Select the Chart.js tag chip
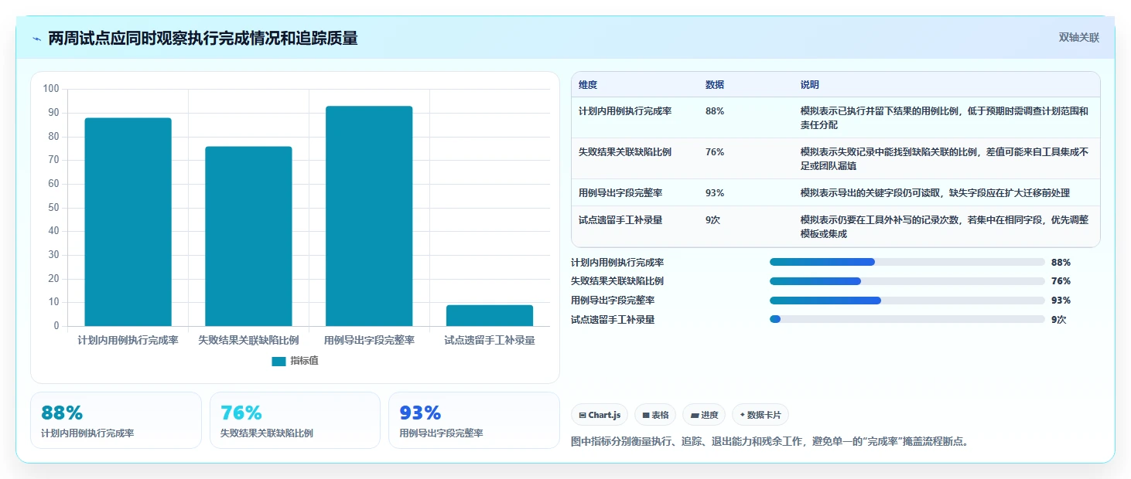This screenshot has height=479, width=1131. (x=600, y=415)
